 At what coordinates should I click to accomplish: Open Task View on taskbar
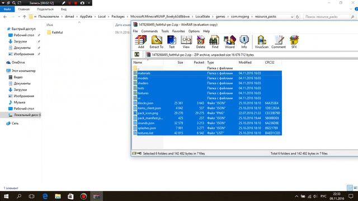pyautogui.click(x=31, y=196)
